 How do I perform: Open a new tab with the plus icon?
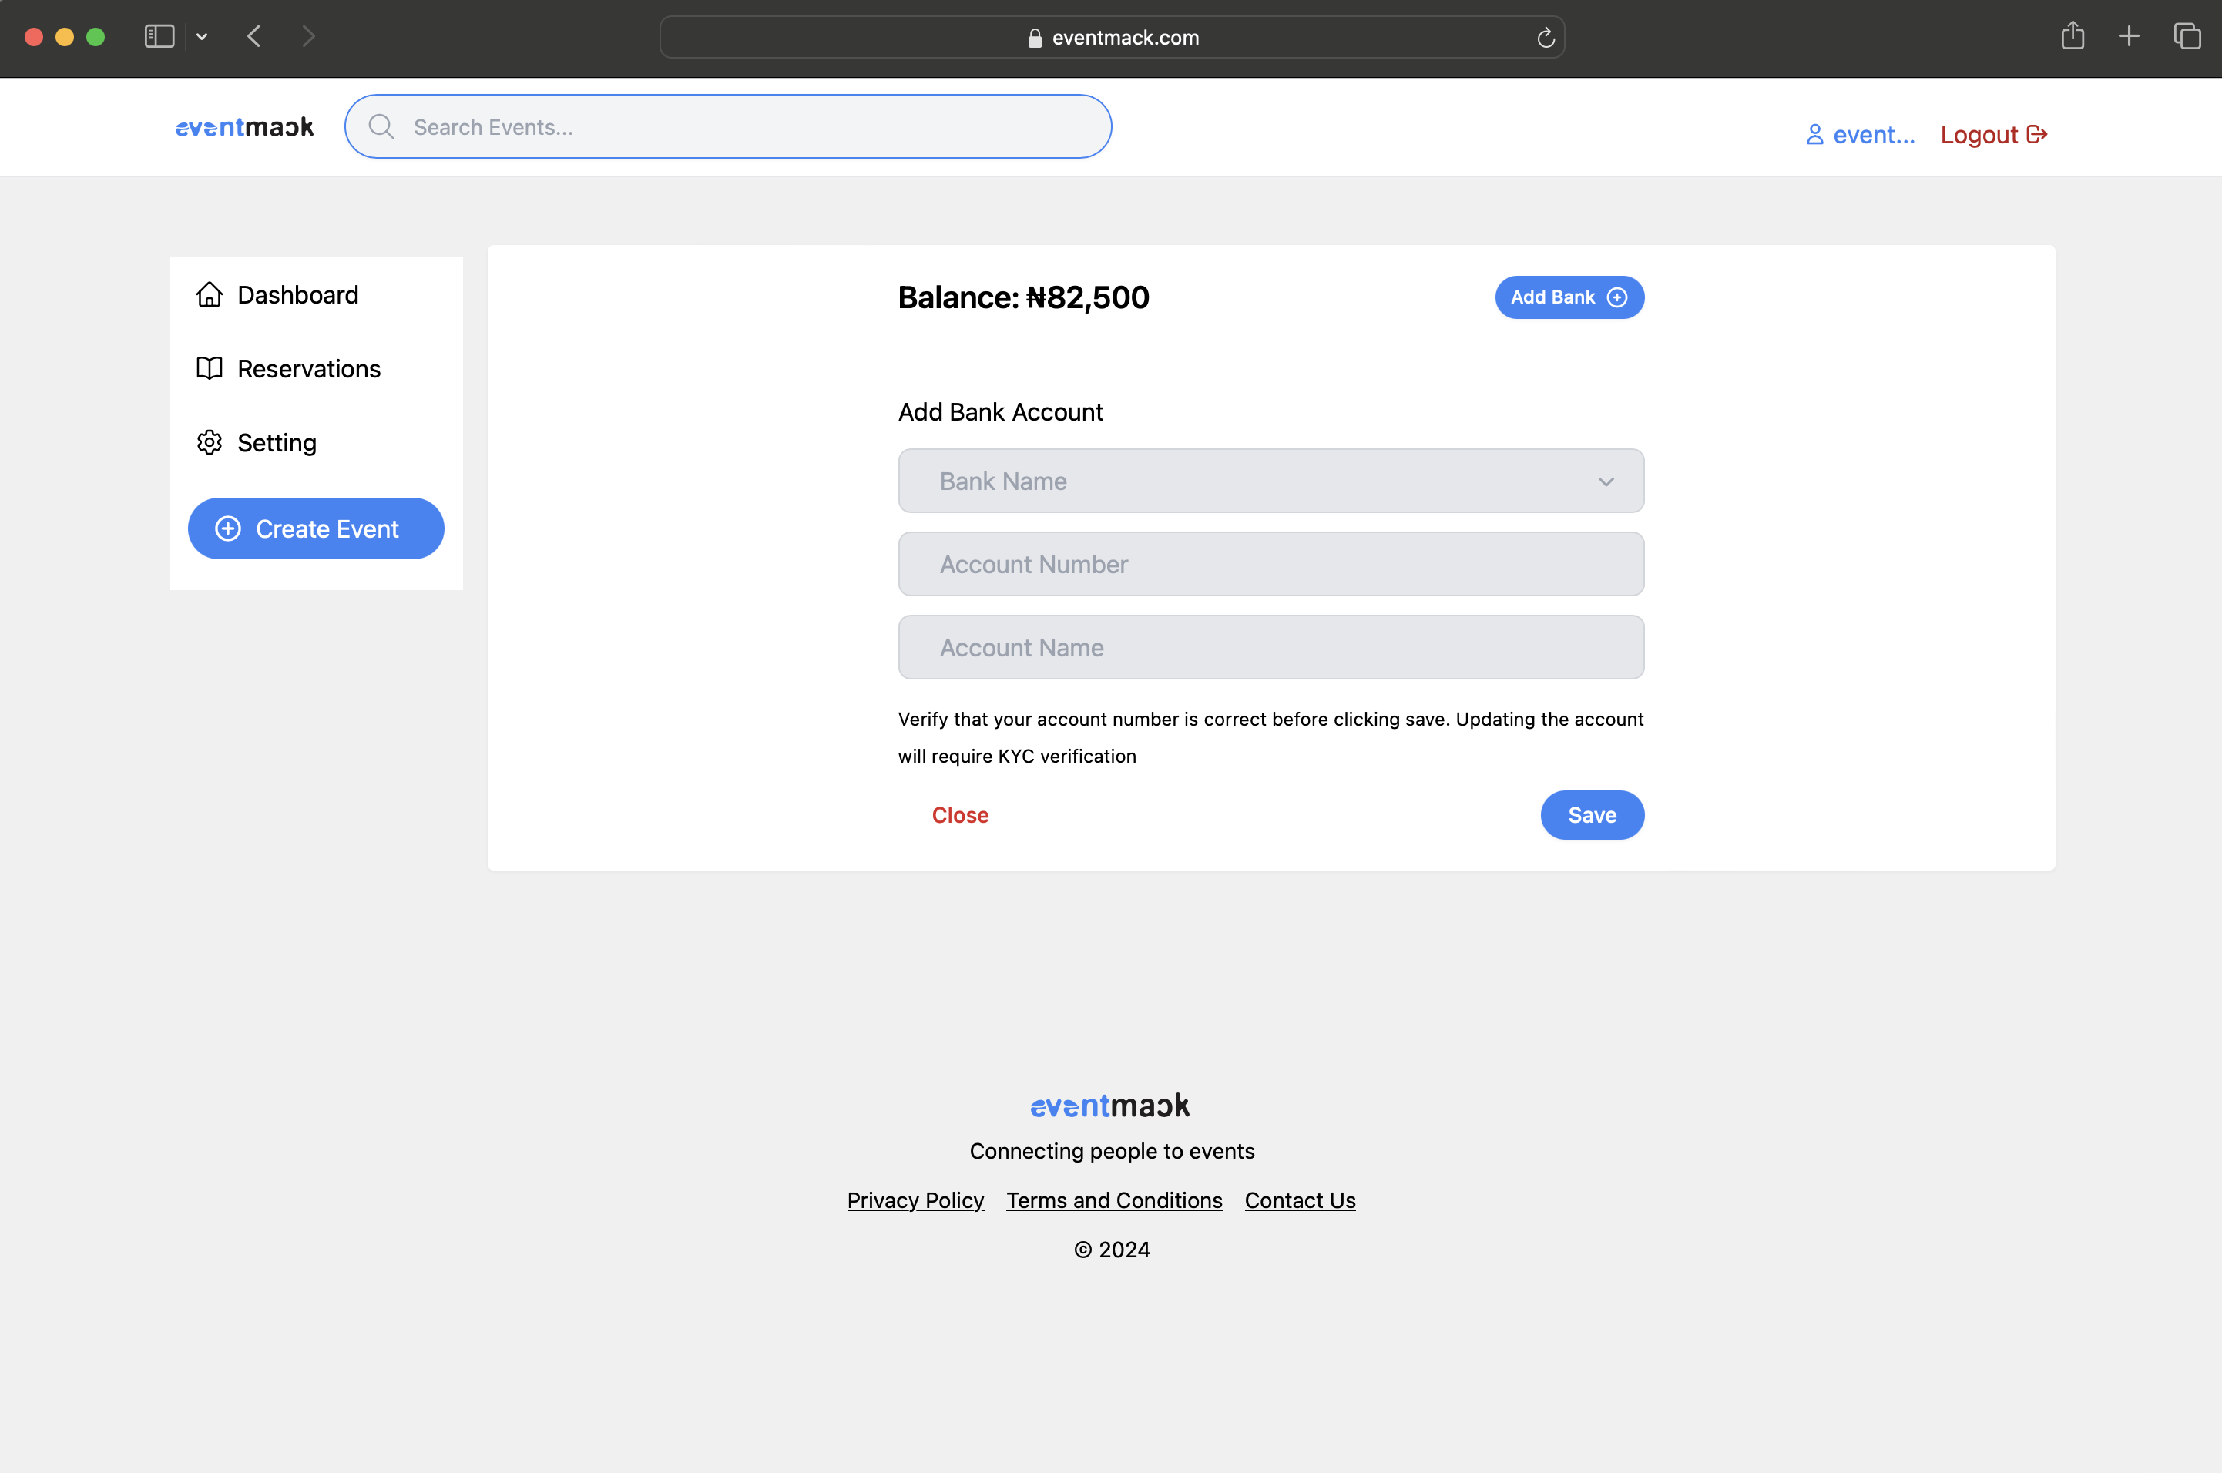[x=2129, y=37]
